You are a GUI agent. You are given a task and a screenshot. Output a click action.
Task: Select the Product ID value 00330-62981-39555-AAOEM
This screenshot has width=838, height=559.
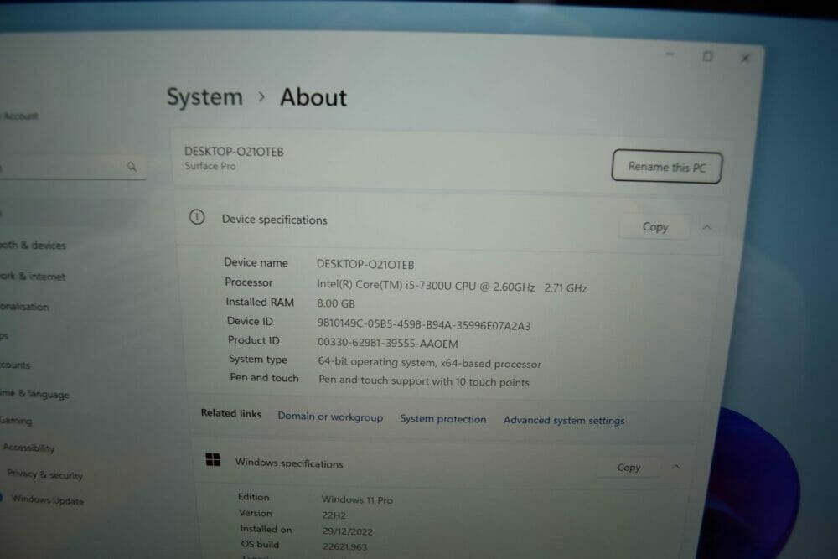coord(387,343)
